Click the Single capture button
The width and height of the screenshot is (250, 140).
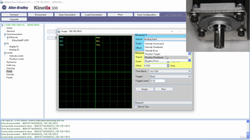tap(145, 89)
